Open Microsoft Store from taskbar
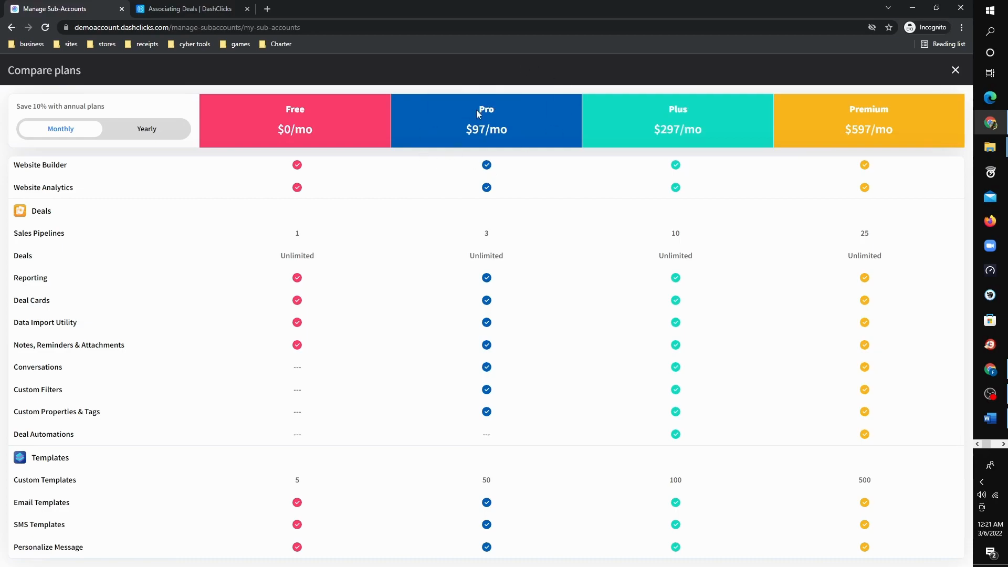The height and width of the screenshot is (567, 1008). (990, 320)
